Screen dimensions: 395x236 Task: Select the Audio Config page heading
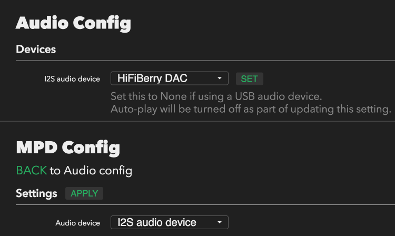click(x=73, y=23)
